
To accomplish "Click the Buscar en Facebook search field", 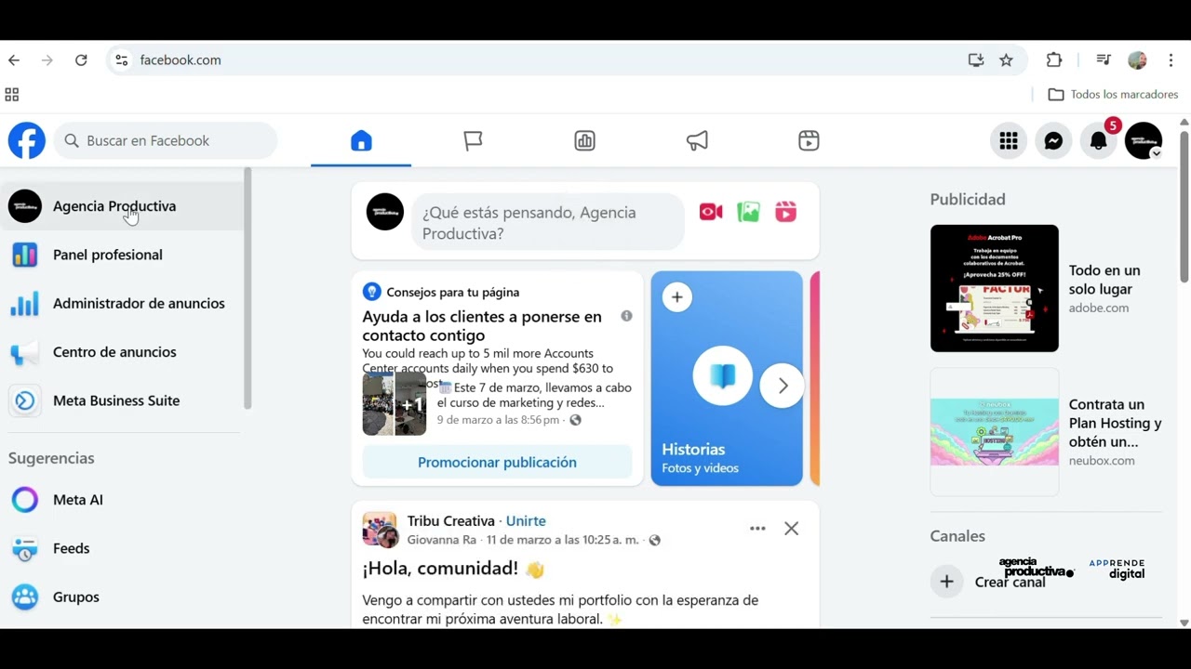I will pos(166,141).
